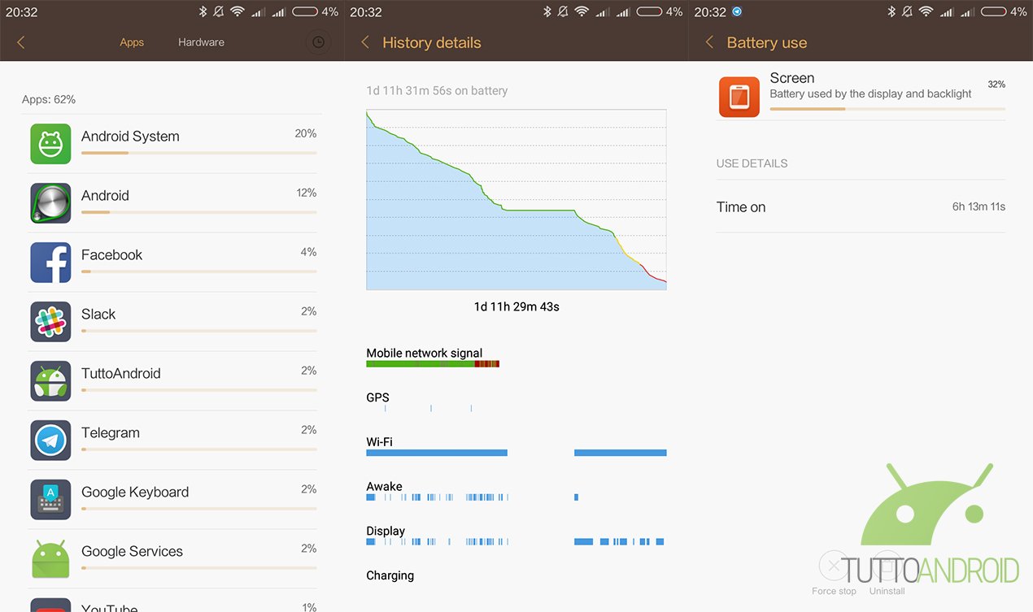The image size is (1033, 612).
Task: Select the Slack app icon
Action: (x=50, y=322)
